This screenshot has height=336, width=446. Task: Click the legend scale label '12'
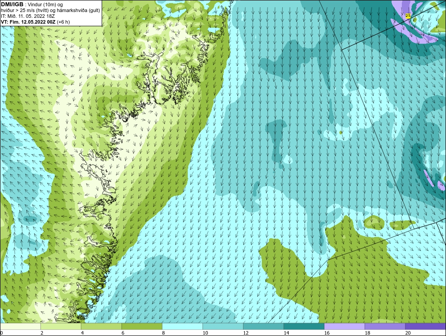coord(245,333)
